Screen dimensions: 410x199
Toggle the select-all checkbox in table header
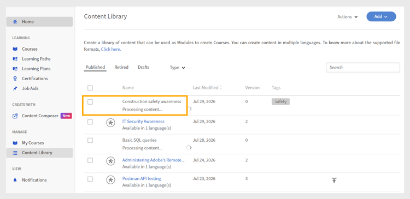90,88
